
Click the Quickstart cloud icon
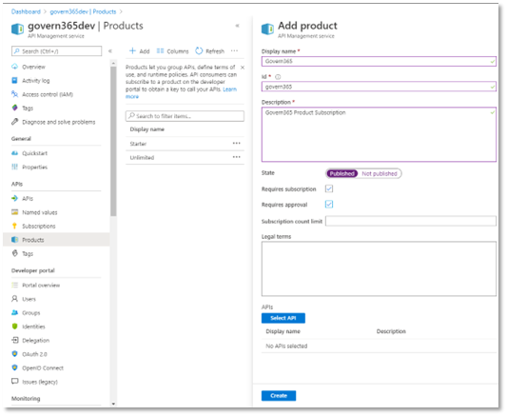point(14,153)
